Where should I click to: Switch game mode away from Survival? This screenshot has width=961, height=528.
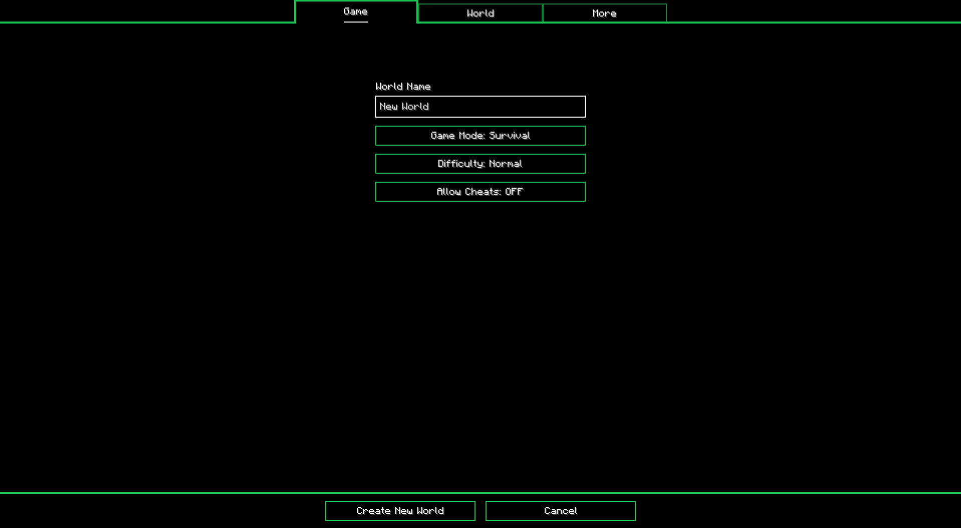[x=480, y=136]
